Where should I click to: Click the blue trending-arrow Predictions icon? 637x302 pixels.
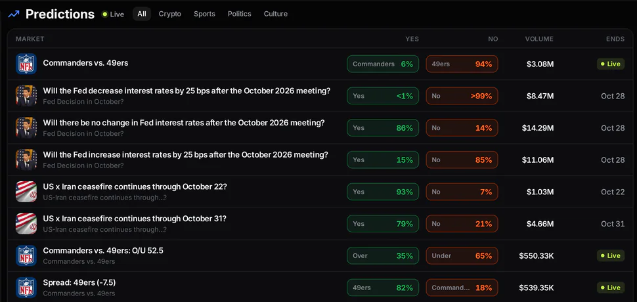coord(14,14)
